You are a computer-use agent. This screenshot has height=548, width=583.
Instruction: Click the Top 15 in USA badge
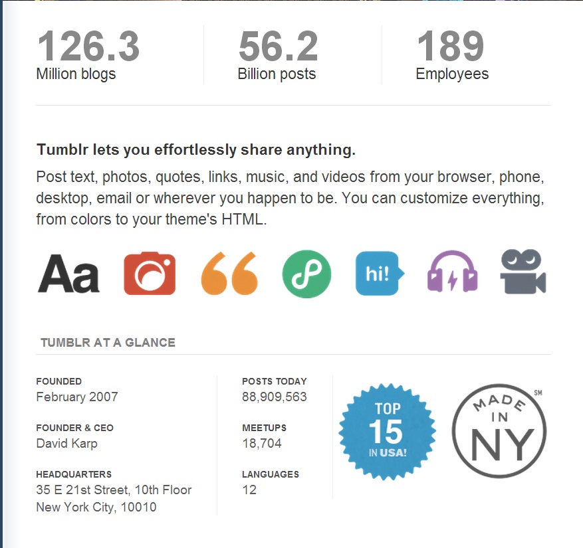point(387,431)
